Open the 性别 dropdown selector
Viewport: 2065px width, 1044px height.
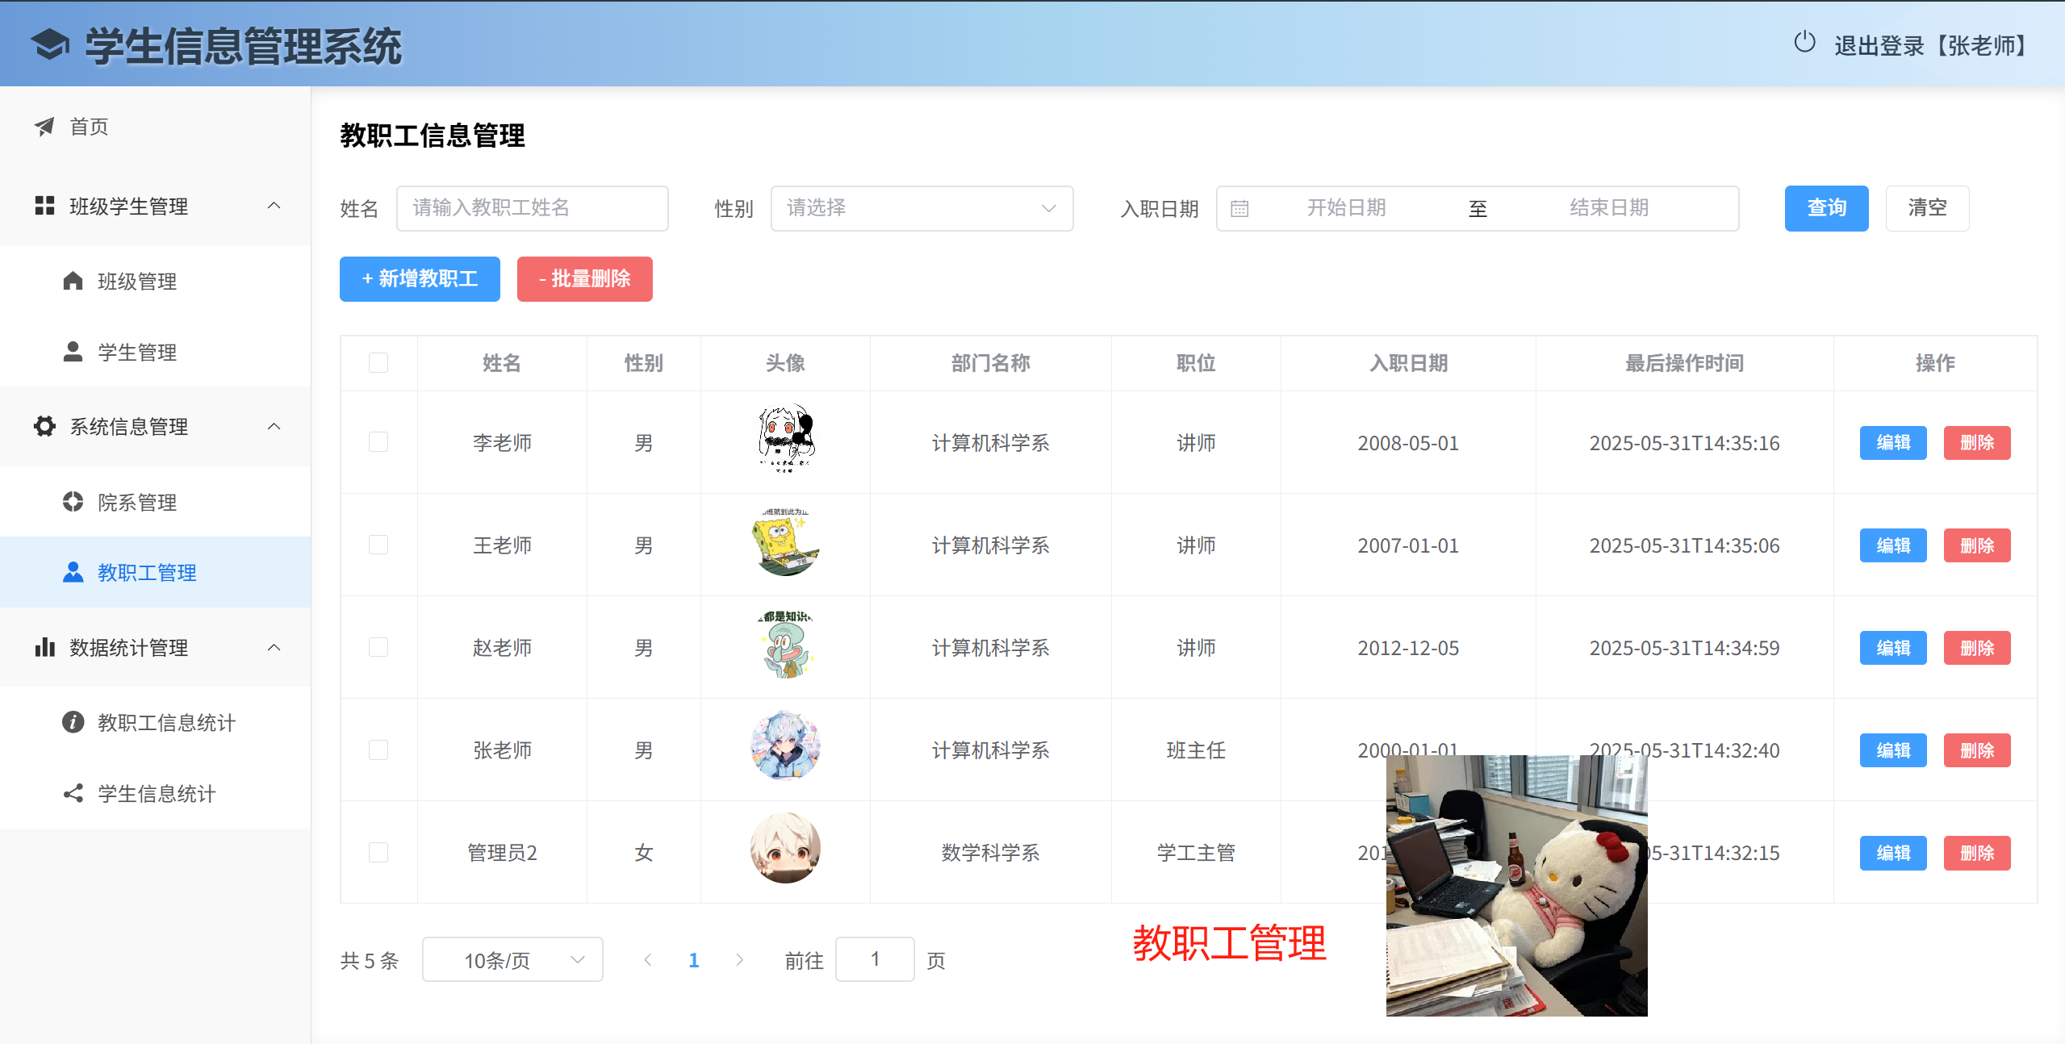tap(922, 208)
